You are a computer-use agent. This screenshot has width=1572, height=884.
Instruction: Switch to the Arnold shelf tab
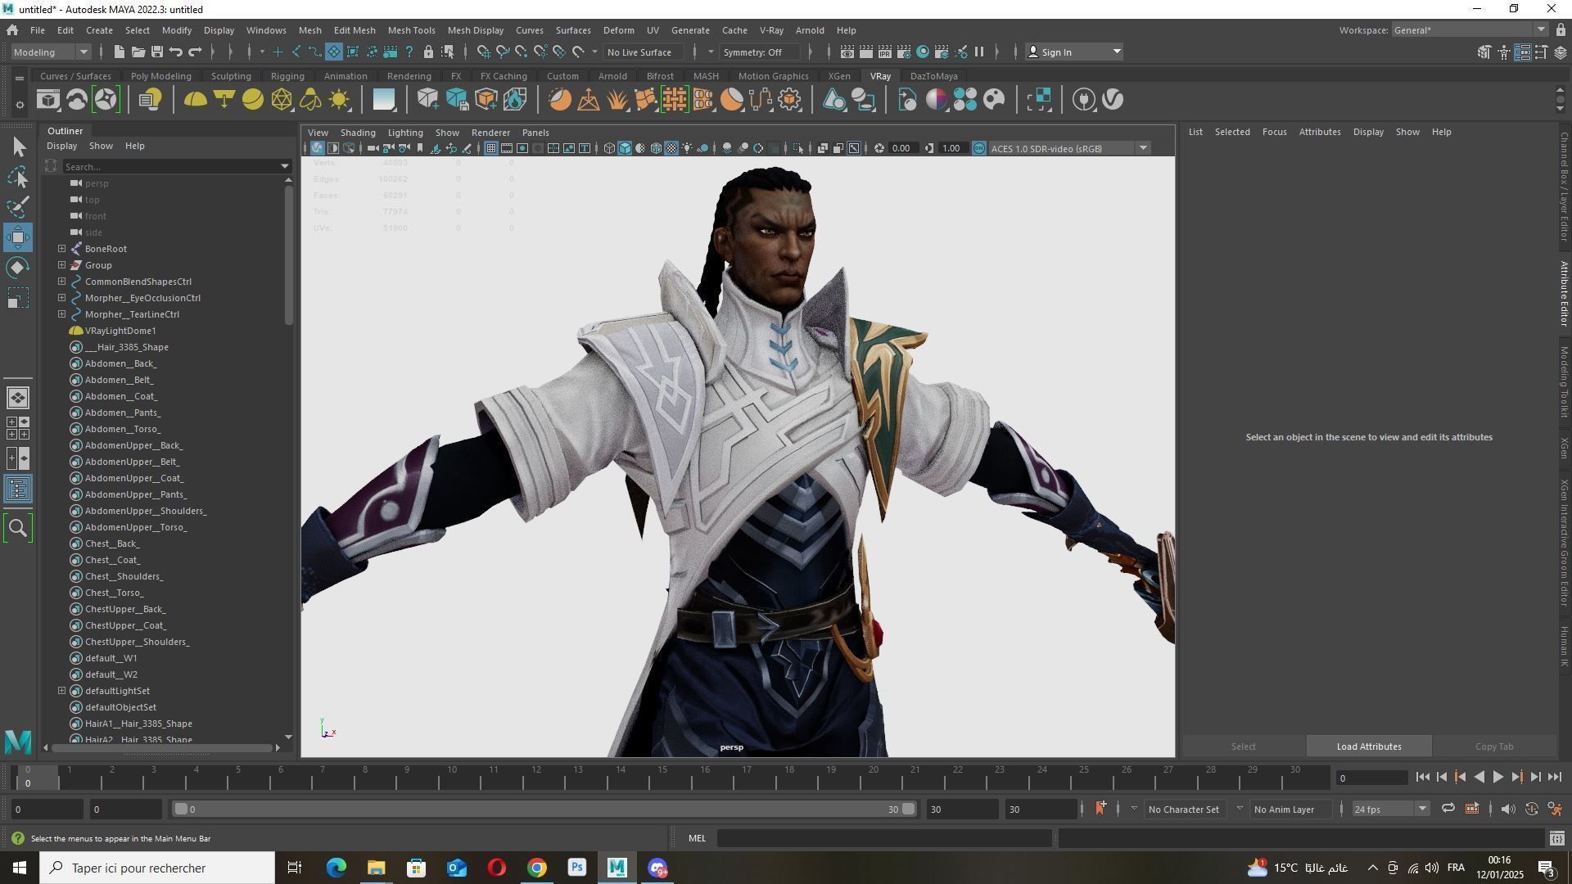(x=612, y=76)
